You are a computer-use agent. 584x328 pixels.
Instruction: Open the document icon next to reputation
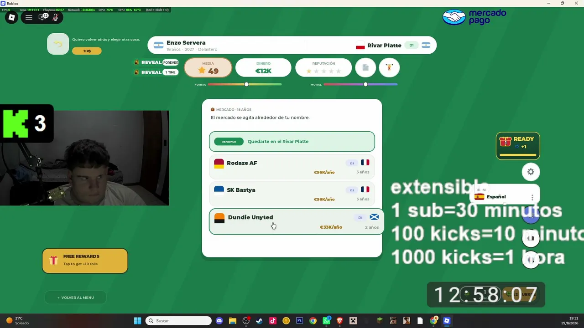pyautogui.click(x=365, y=68)
